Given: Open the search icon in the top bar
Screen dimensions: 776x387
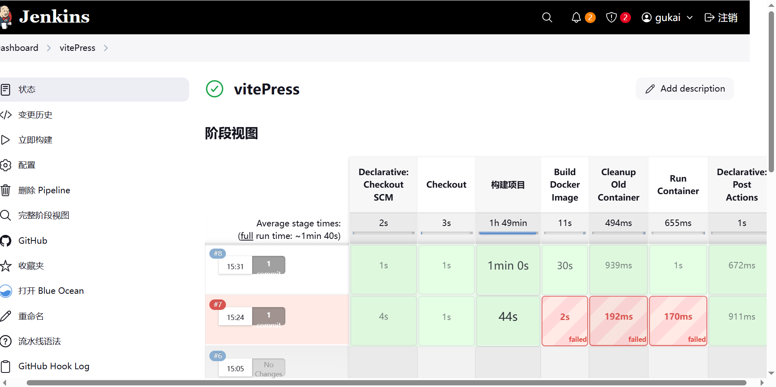Looking at the screenshot, I should click(x=547, y=17).
